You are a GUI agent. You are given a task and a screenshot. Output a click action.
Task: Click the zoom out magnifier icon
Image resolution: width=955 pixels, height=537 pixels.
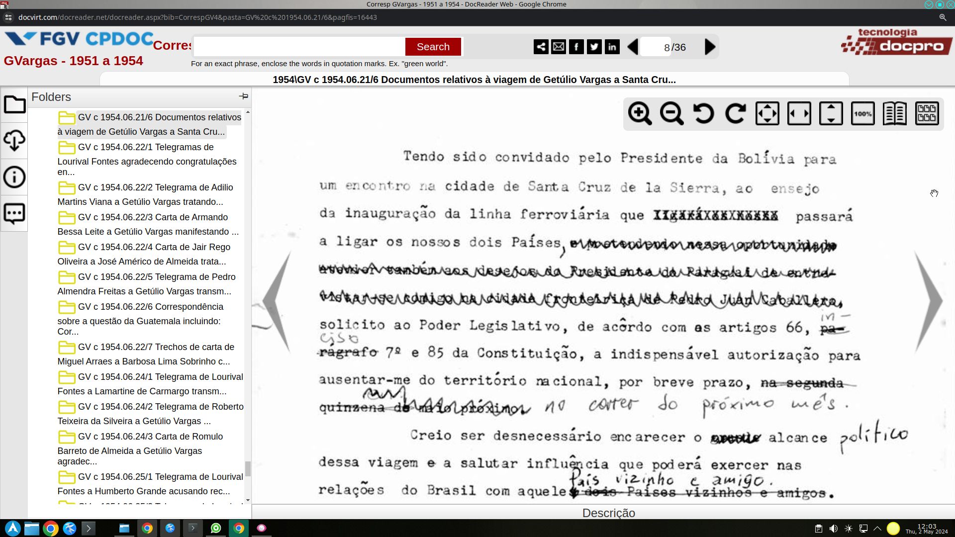coord(671,114)
